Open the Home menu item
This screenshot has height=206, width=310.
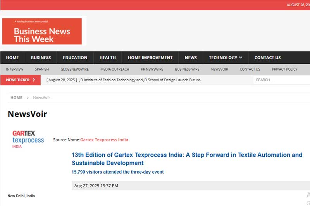point(12,58)
